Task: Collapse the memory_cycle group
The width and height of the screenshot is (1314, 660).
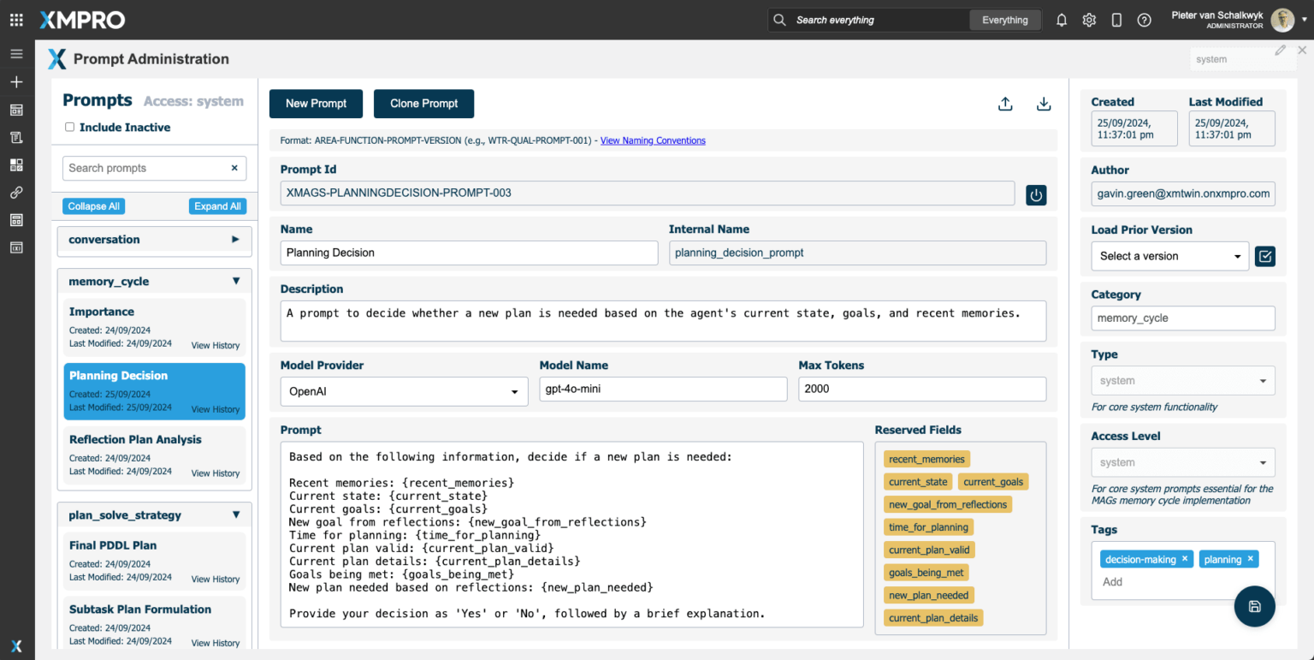Action: pyautogui.click(x=236, y=282)
